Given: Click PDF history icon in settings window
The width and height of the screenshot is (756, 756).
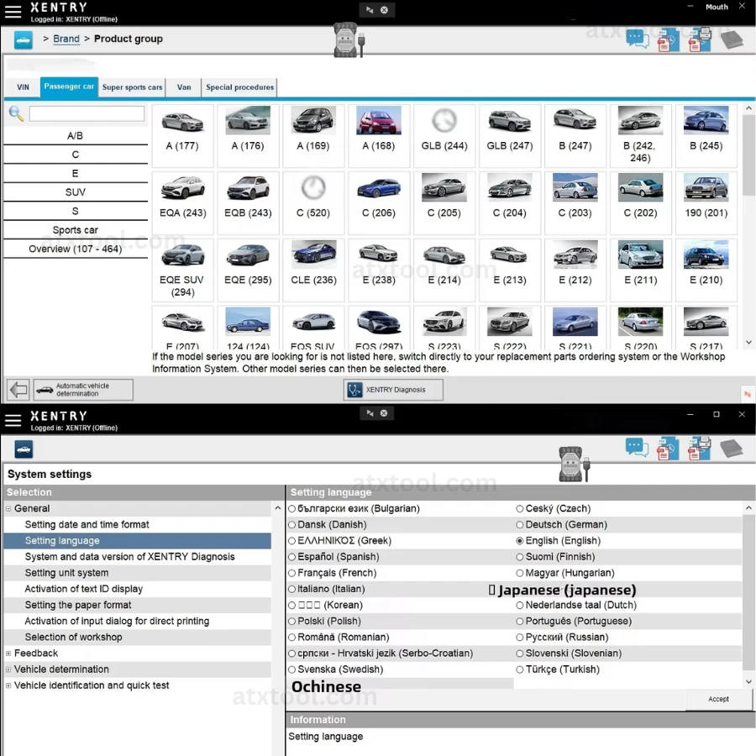Looking at the screenshot, I should click(x=669, y=449).
